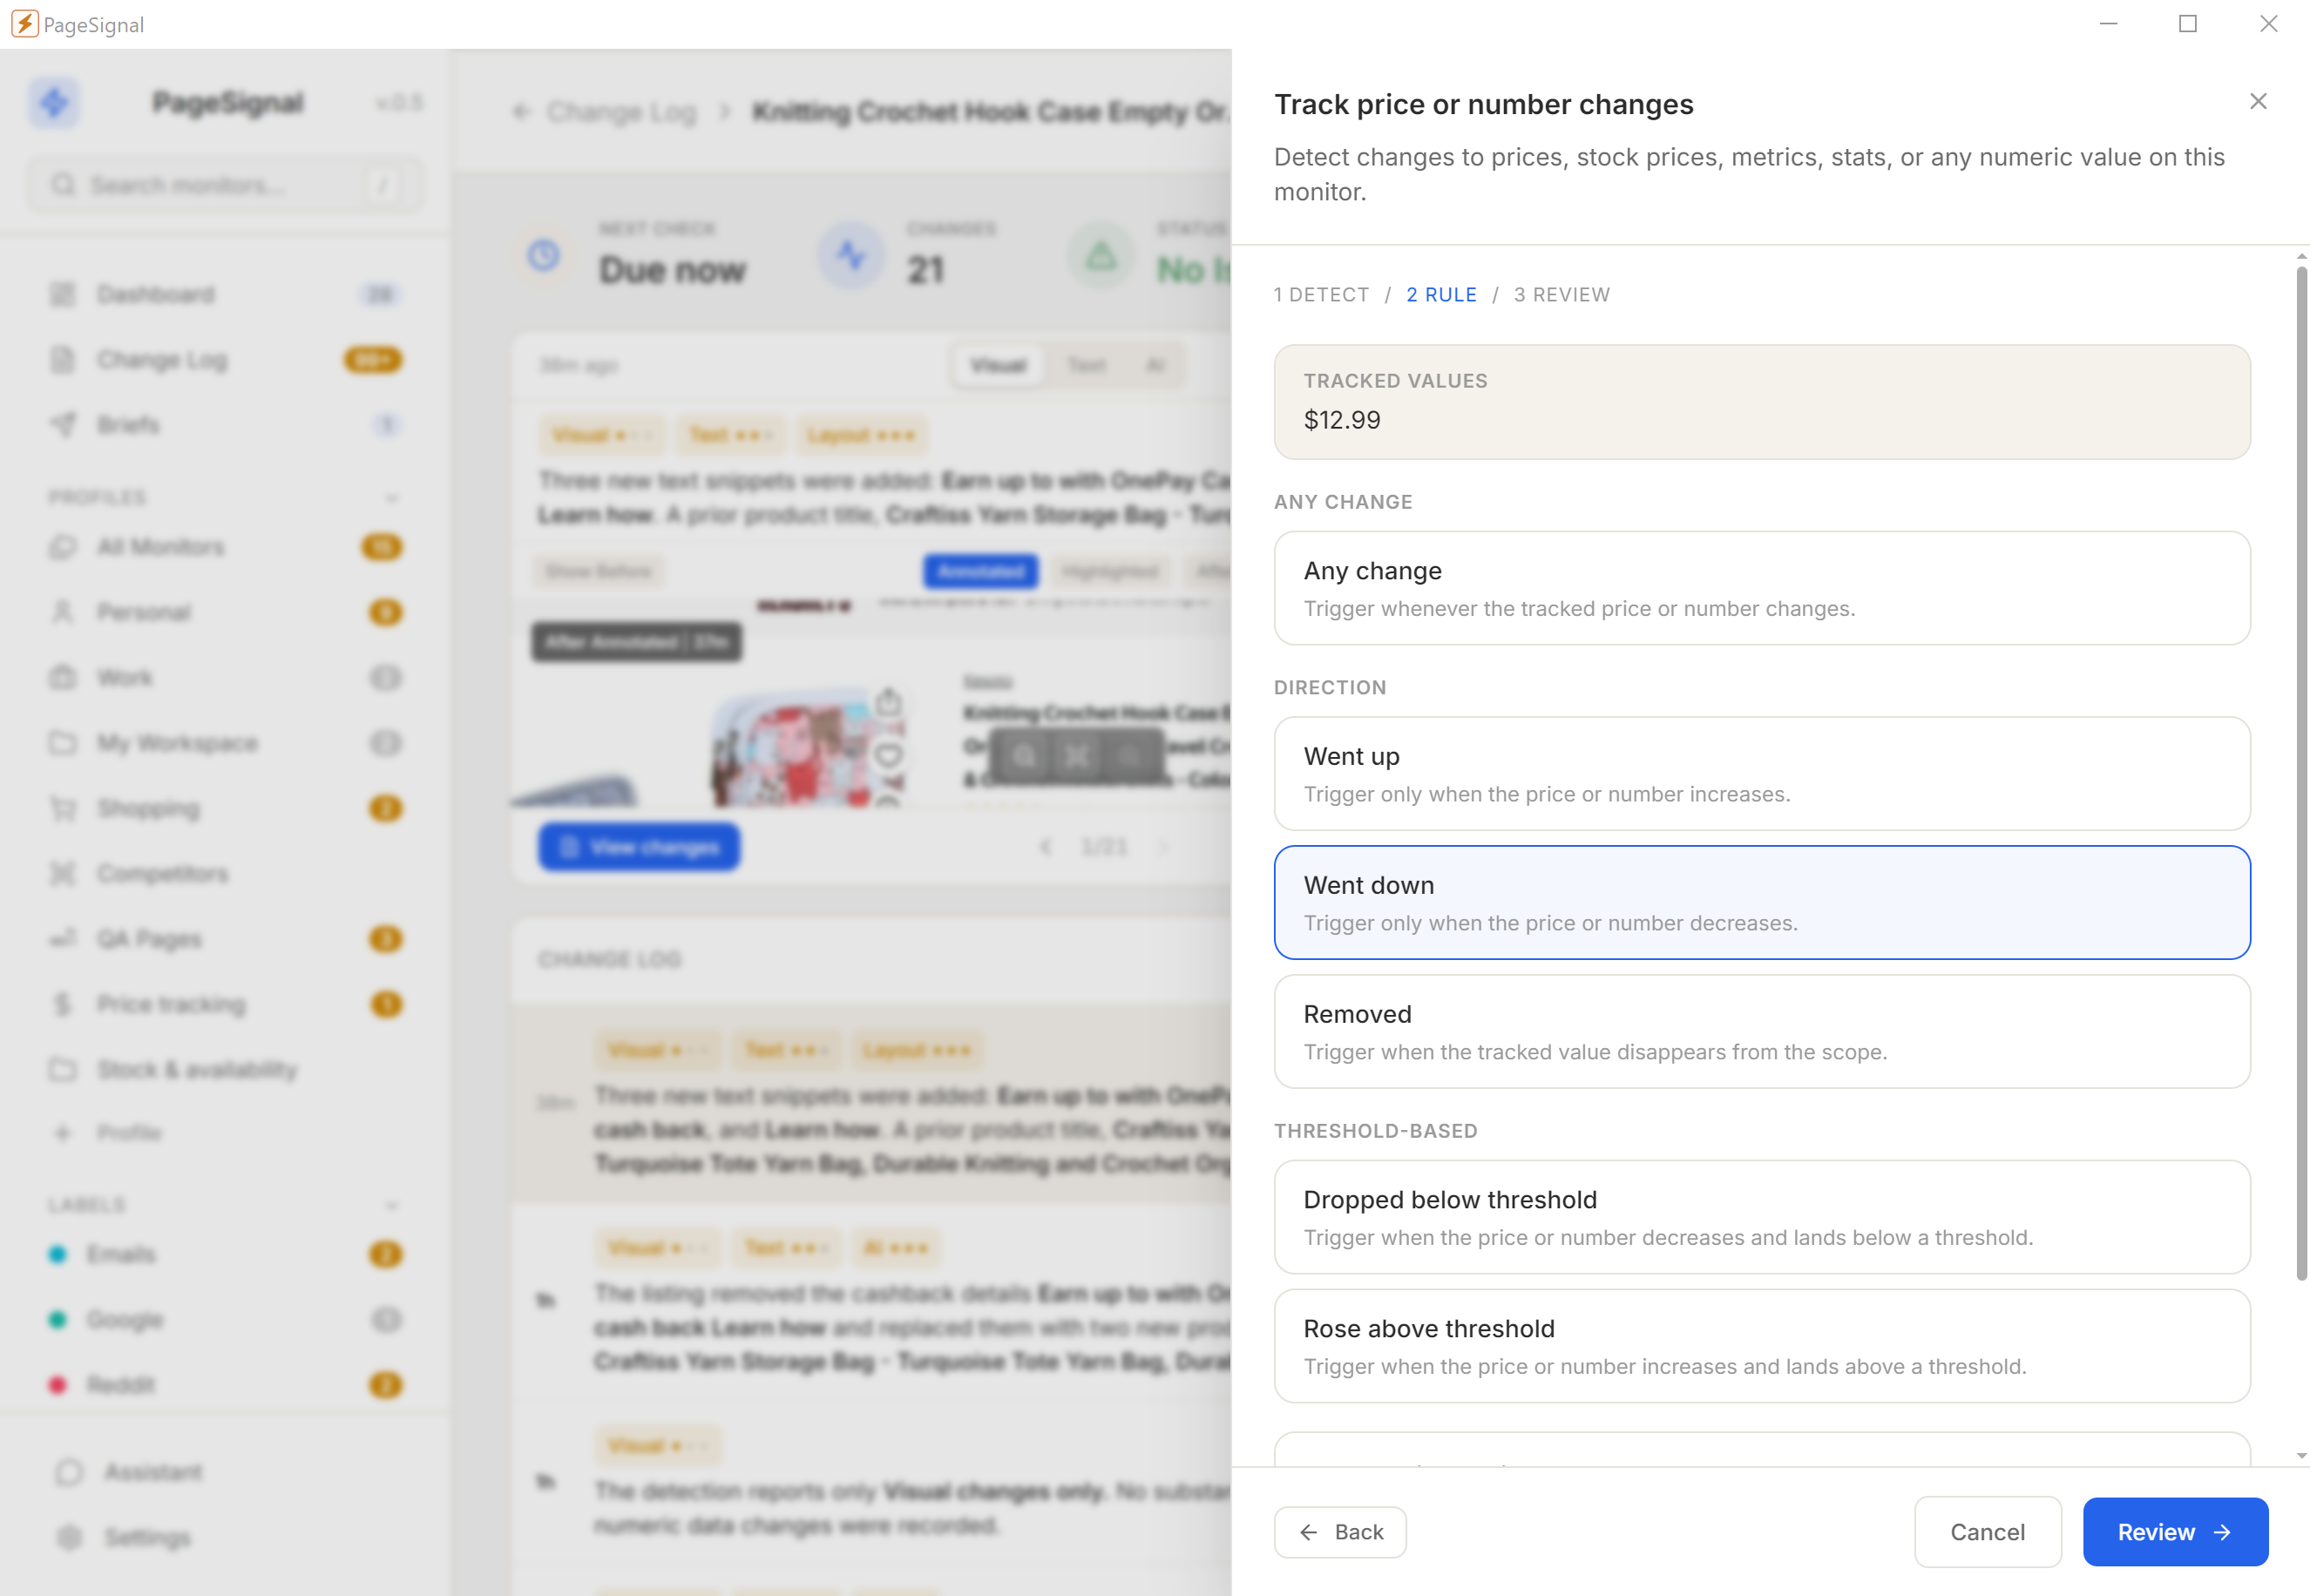Go to step 1 Detect
The height and width of the screenshot is (1596, 2310).
[x=1321, y=295]
